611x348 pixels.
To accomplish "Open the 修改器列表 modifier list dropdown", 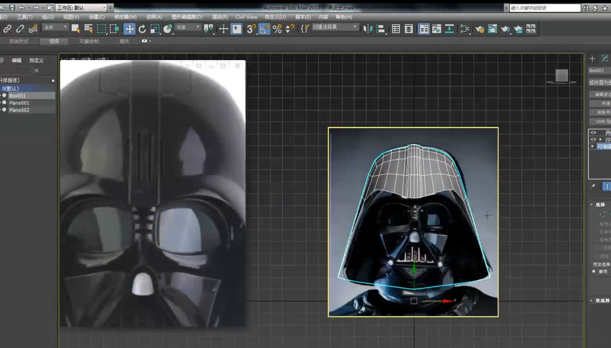I will coord(600,82).
